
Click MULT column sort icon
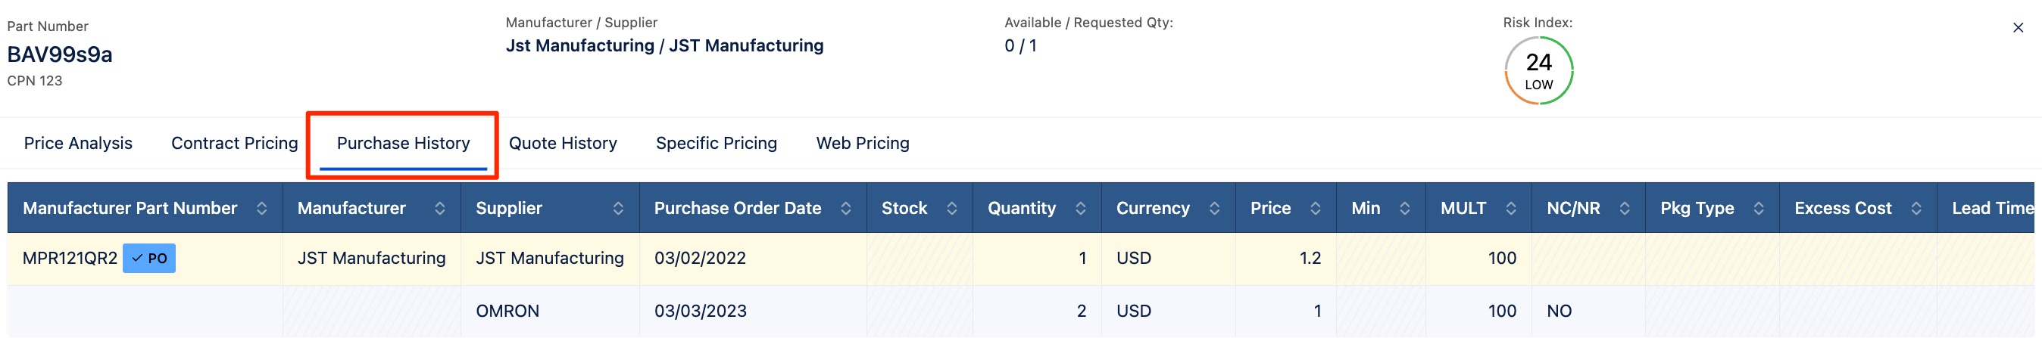click(1511, 208)
